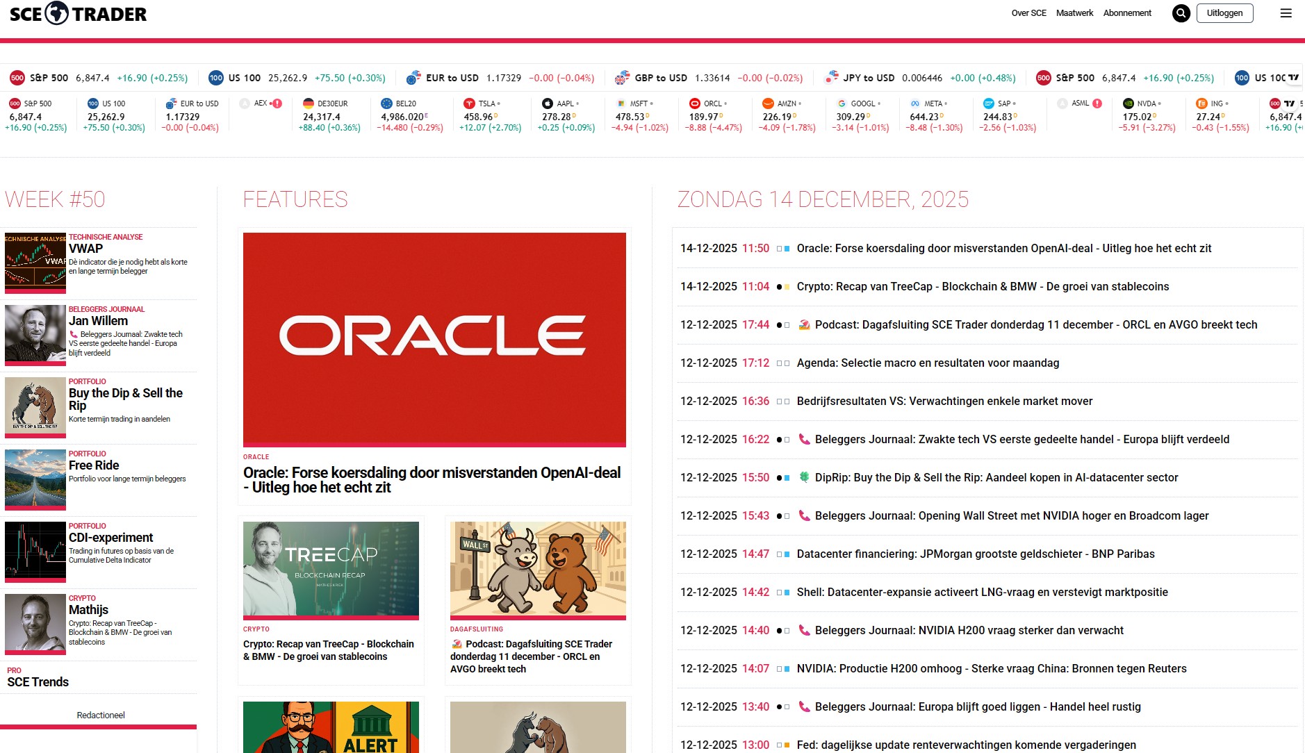The width and height of the screenshot is (1305, 753).
Task: Click the DE30EUR German flag icon
Action: [309, 104]
